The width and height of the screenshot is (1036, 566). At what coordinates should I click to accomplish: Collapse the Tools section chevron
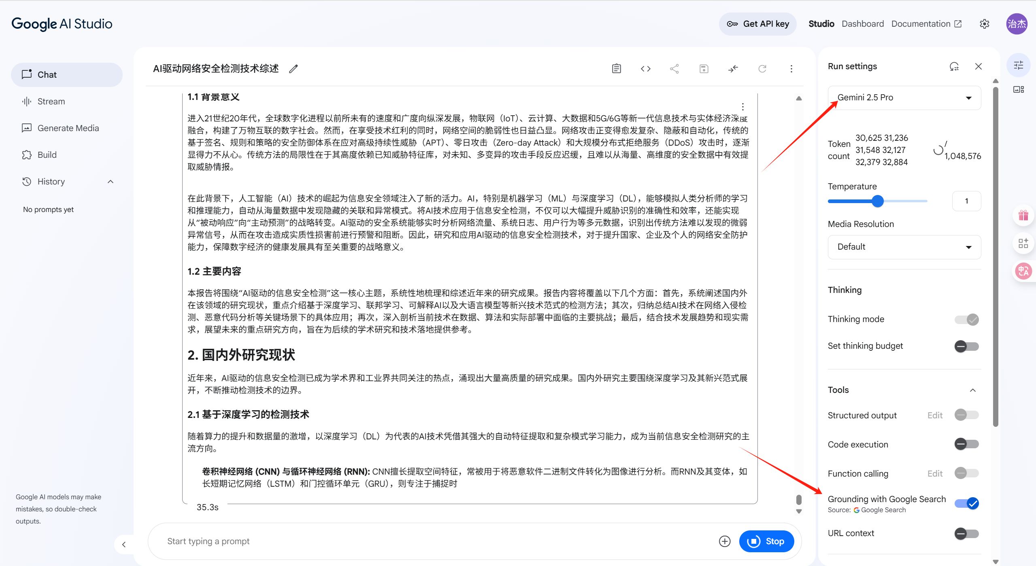point(972,390)
